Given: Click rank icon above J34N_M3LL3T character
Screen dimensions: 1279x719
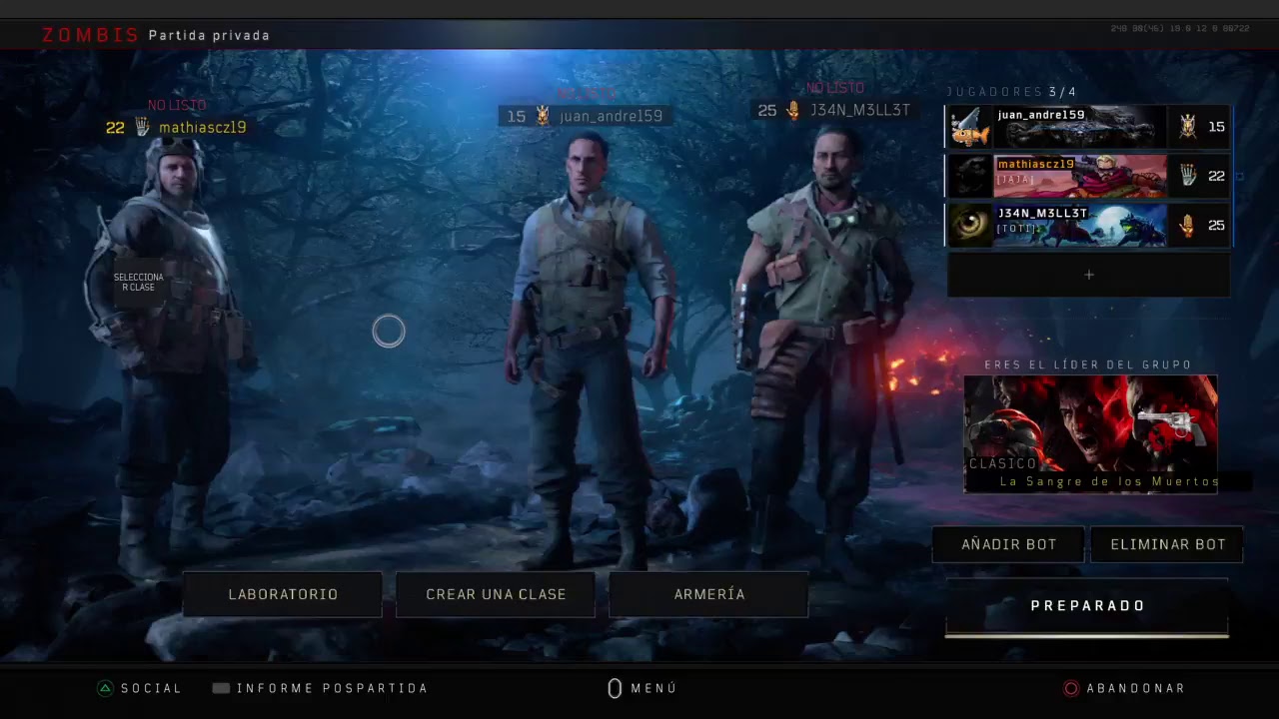Looking at the screenshot, I should [x=793, y=110].
